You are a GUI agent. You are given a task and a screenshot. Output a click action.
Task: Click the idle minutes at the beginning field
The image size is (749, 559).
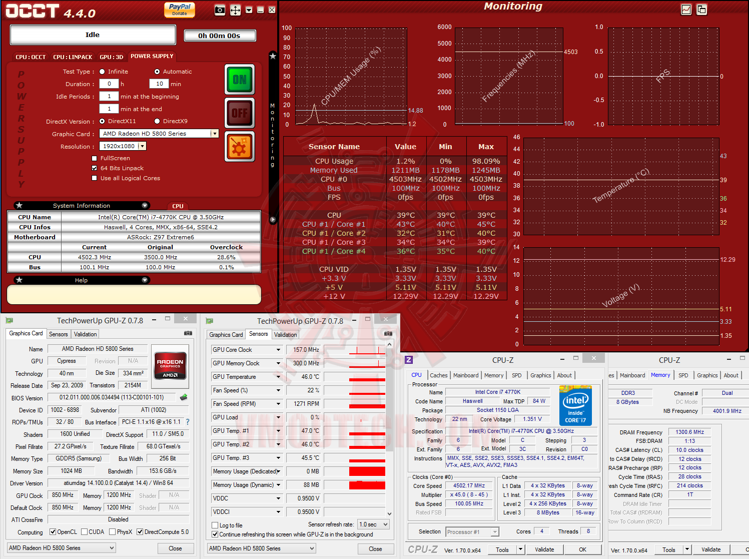pos(109,96)
